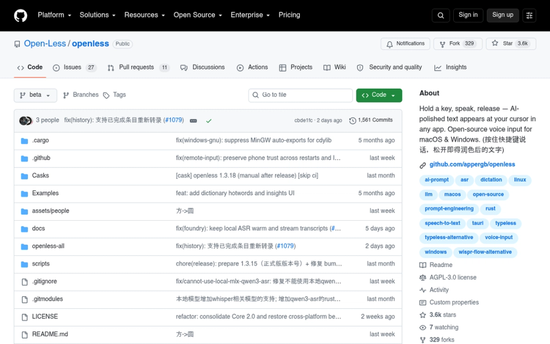
Task: Open the Pricing page
Action: [289, 15]
